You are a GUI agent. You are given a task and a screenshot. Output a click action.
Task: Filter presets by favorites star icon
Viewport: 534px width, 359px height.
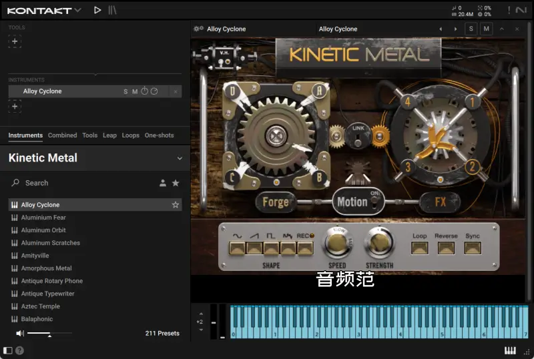[x=176, y=183]
